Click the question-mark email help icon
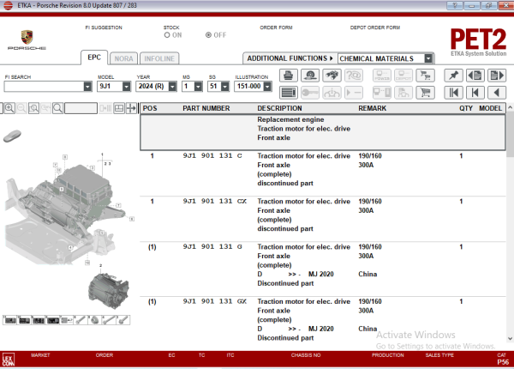Viewport: 514px width, 369px height. click(354, 76)
